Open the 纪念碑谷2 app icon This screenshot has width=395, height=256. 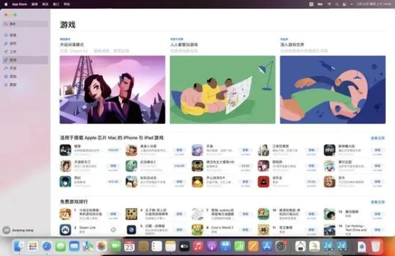coord(131,166)
